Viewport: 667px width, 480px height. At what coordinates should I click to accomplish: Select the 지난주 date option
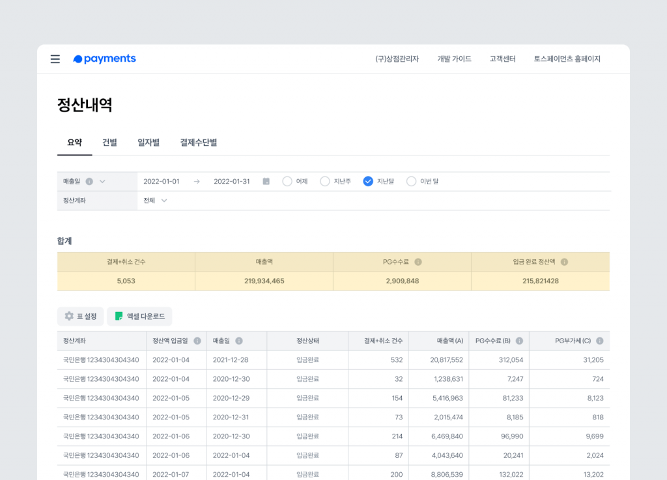[x=325, y=182]
